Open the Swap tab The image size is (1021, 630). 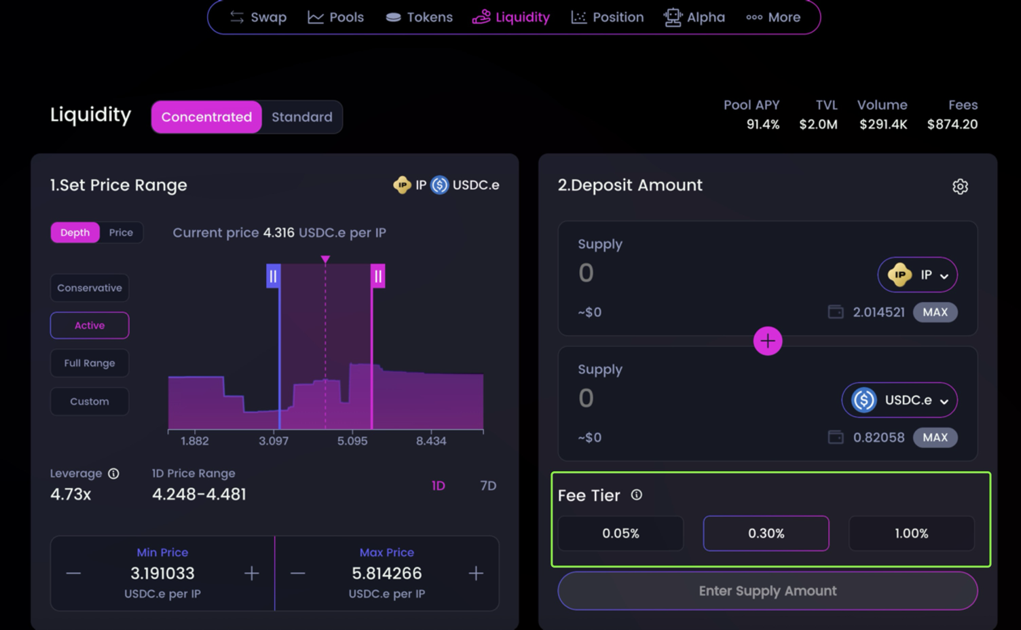click(258, 17)
